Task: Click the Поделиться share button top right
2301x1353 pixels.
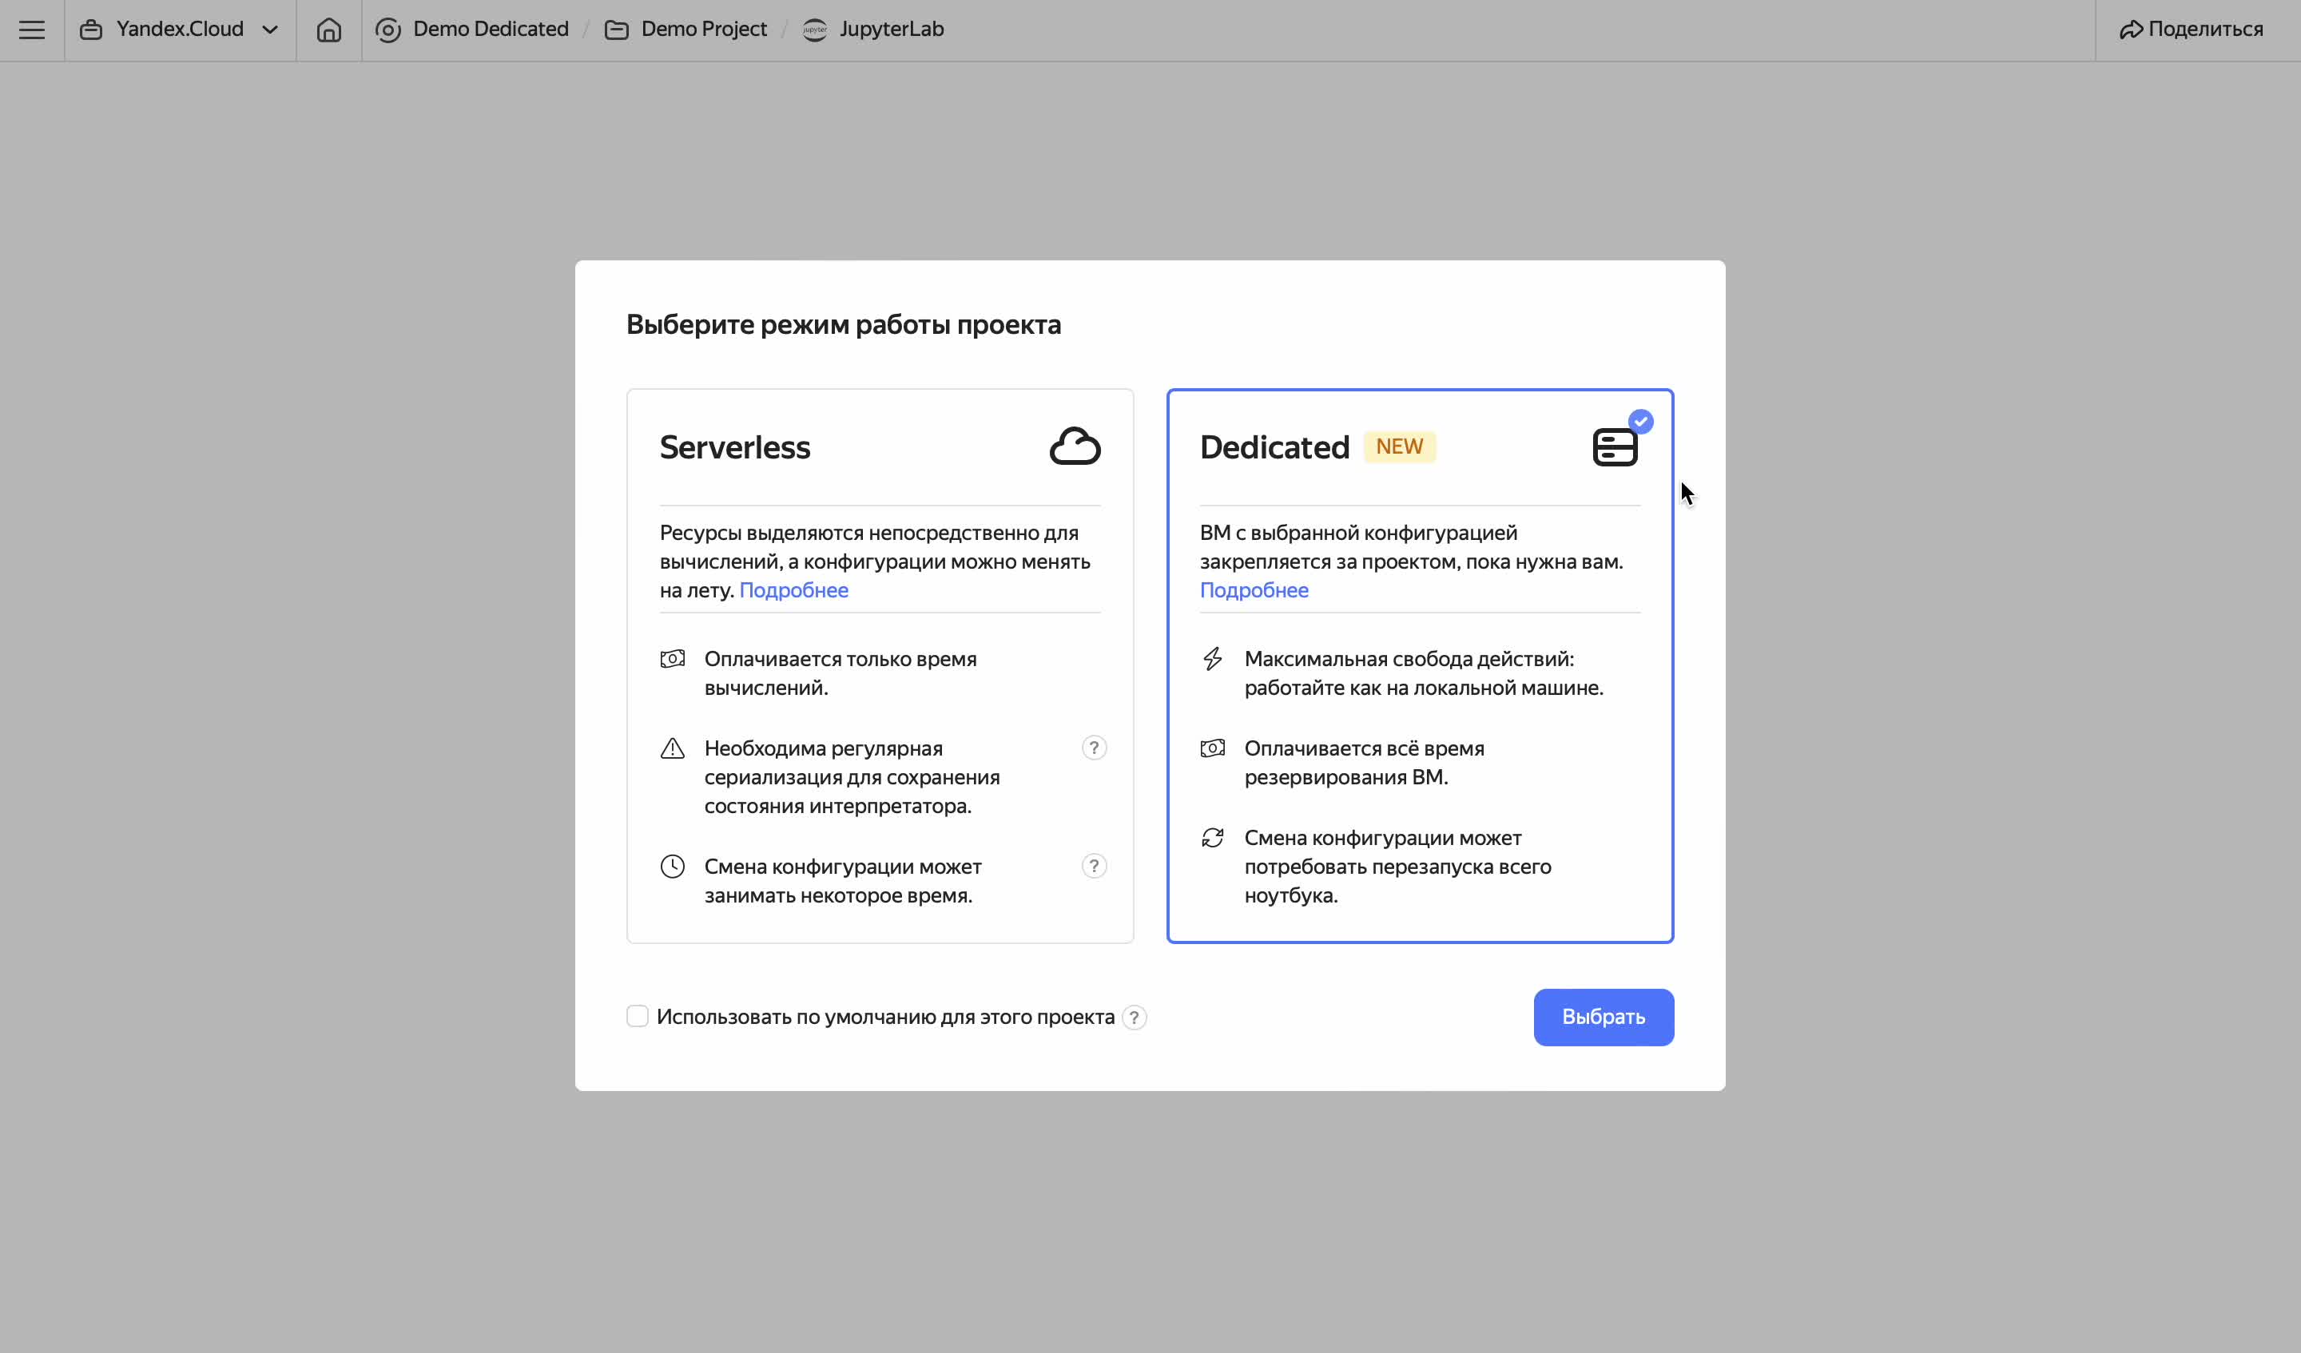Action: [x=2195, y=29]
